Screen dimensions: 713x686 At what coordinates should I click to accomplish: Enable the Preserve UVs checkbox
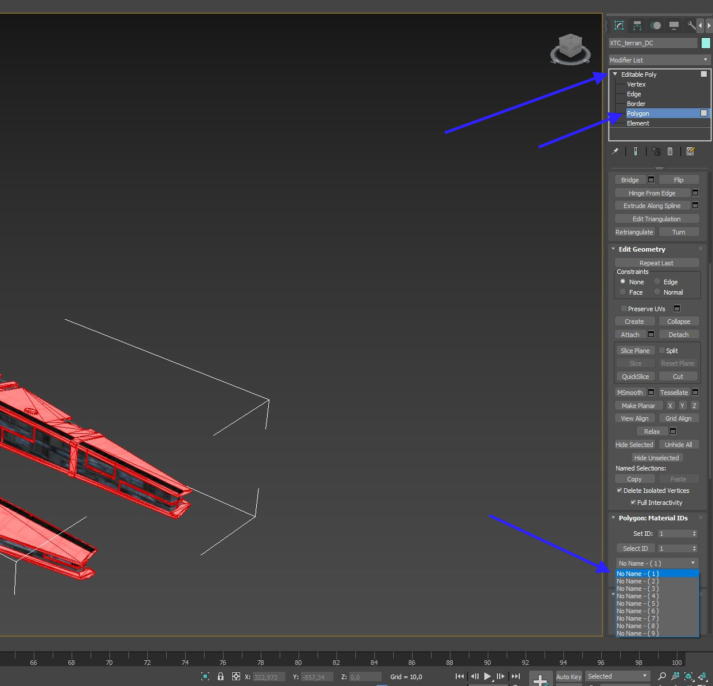(x=624, y=309)
